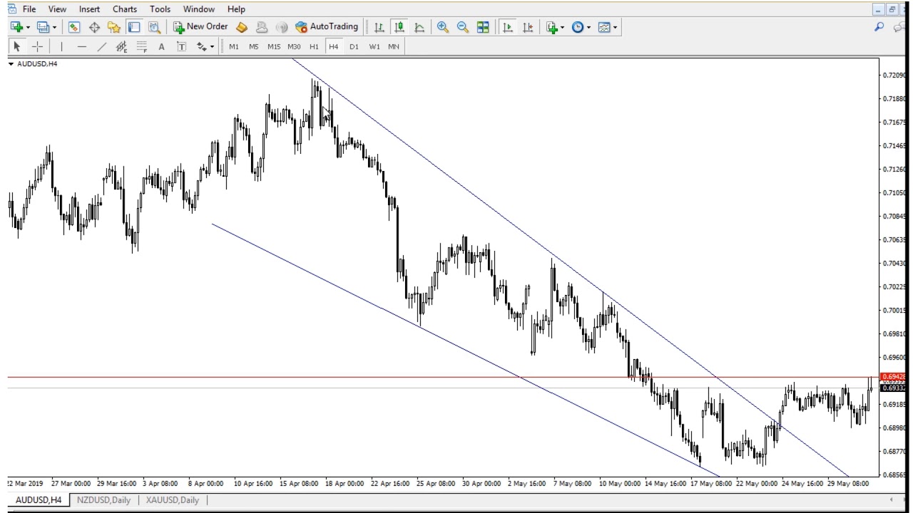Open the Insert menu
This screenshot has height=513, width=913.
[89, 9]
